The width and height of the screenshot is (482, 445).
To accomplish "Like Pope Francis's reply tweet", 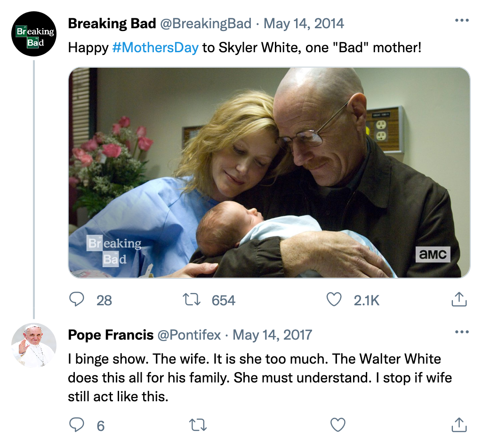I will point(337,425).
